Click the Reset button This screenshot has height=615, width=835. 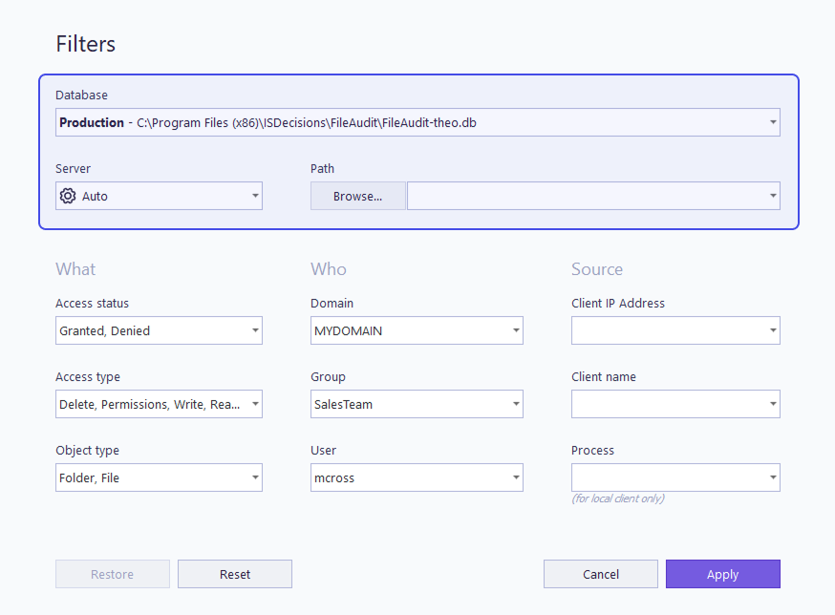(235, 574)
